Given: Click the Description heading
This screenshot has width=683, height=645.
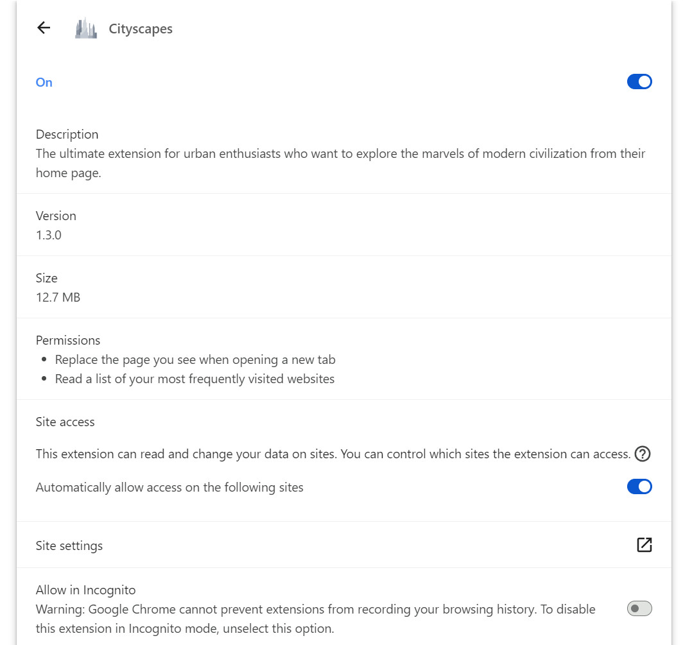Looking at the screenshot, I should pyautogui.click(x=67, y=134).
